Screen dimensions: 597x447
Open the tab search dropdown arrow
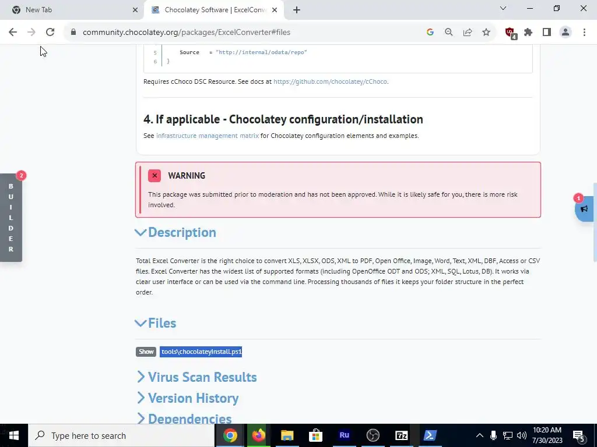503,8
